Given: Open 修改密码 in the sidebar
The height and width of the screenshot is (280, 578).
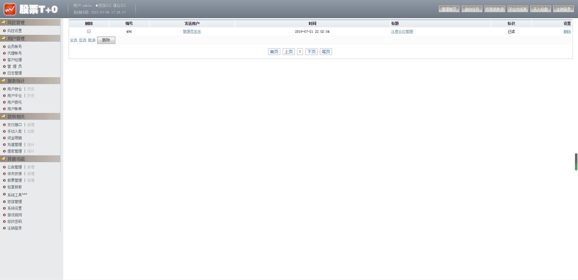Looking at the screenshot, I should tap(14, 221).
